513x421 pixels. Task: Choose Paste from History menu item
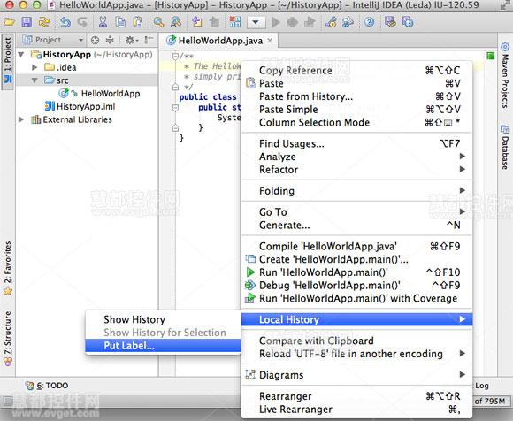tap(356, 96)
